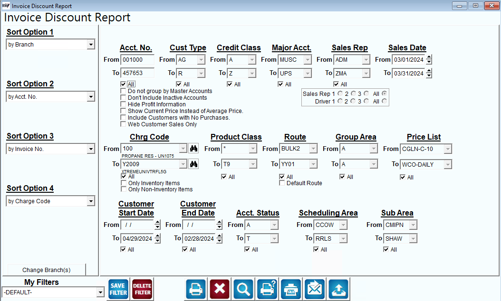This screenshot has width=501, height=301.
Task: Expand the Cust Type From AG dropdown
Action: (201, 60)
